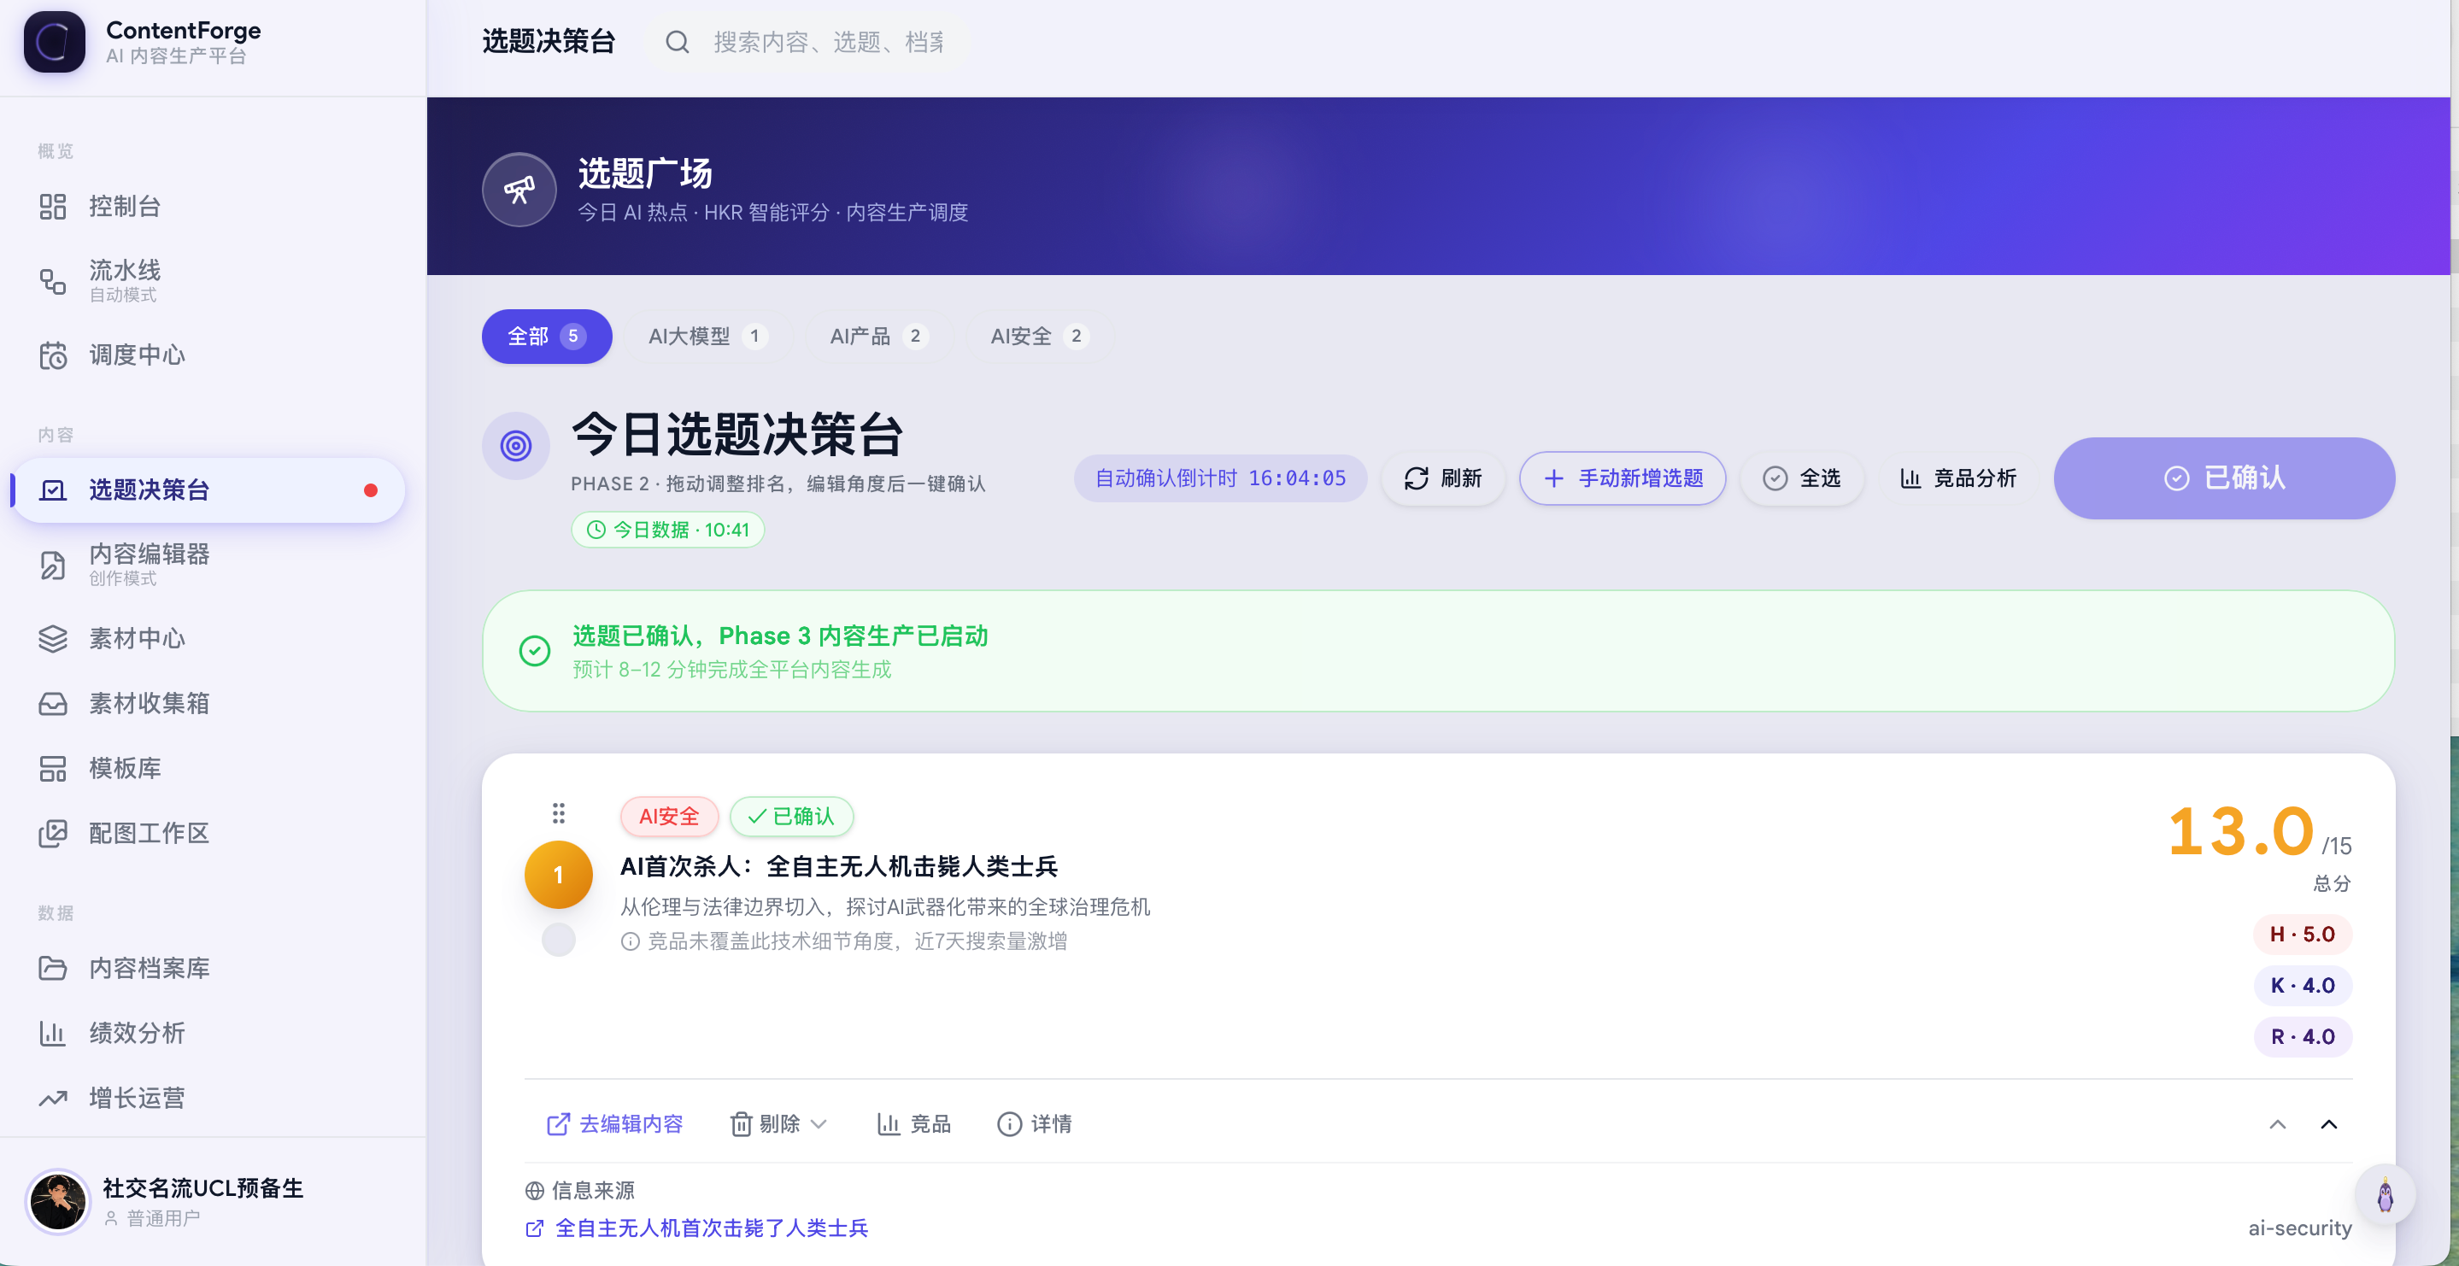Select 选题决策台 sidebar item
2459x1266 pixels.
pyautogui.click(x=207, y=489)
